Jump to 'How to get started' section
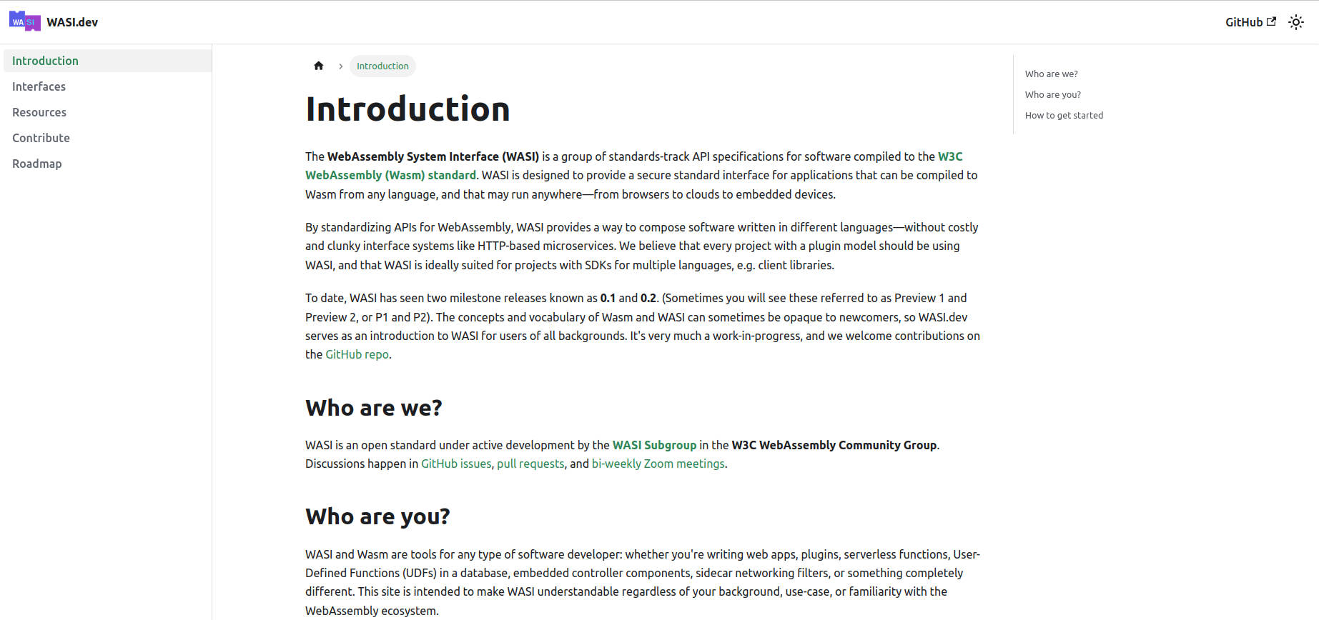Image resolution: width=1319 pixels, height=620 pixels. (1064, 115)
